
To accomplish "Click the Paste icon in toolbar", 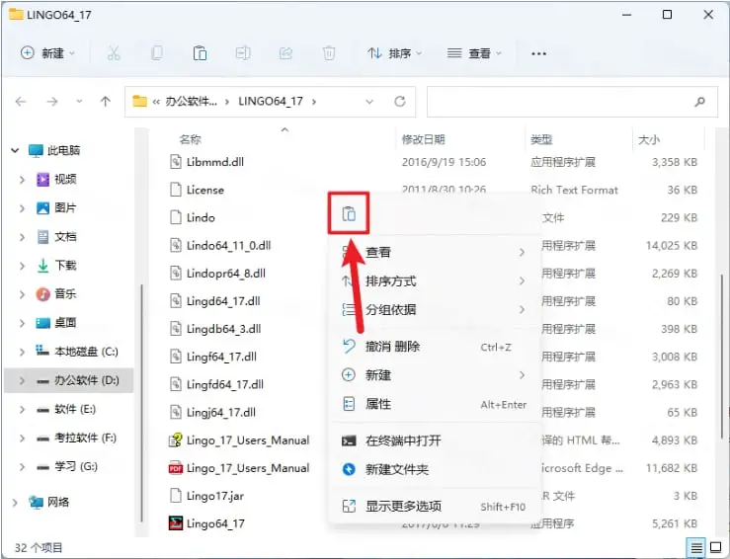I will [201, 53].
